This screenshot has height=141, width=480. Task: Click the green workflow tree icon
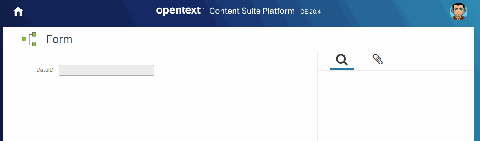pyautogui.click(x=29, y=39)
